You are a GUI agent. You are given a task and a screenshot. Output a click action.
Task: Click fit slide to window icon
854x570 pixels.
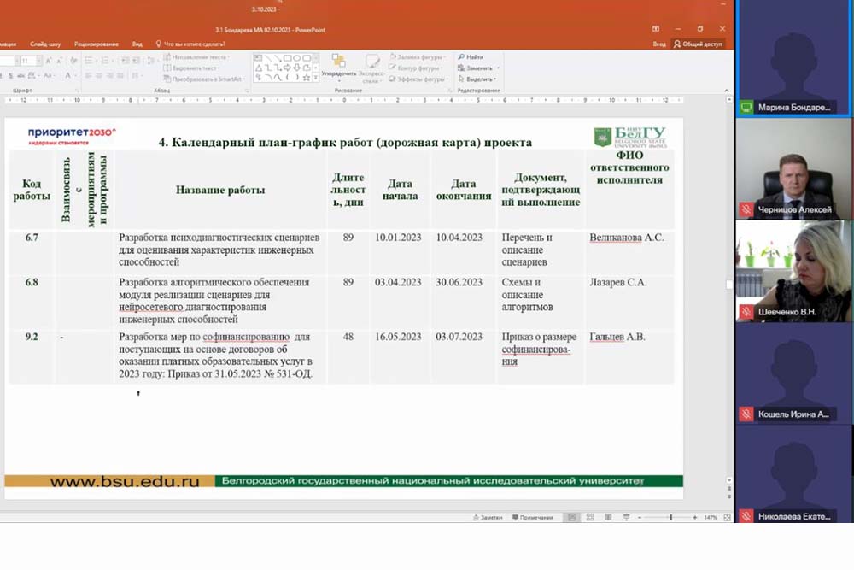point(727,517)
